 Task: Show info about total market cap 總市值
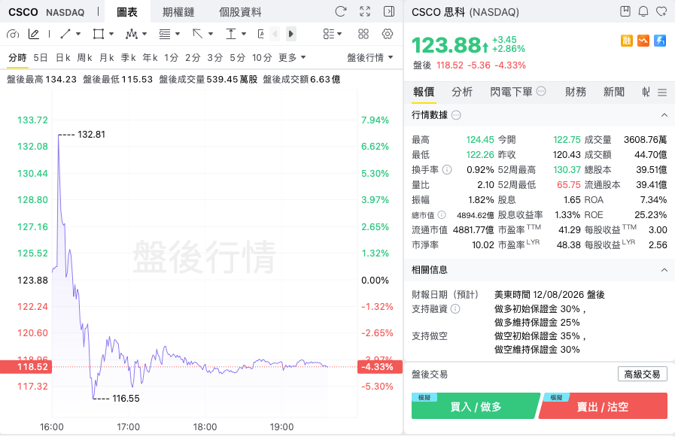click(x=442, y=214)
